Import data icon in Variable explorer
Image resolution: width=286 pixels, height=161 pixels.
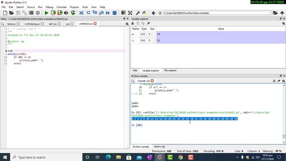click(x=133, y=23)
